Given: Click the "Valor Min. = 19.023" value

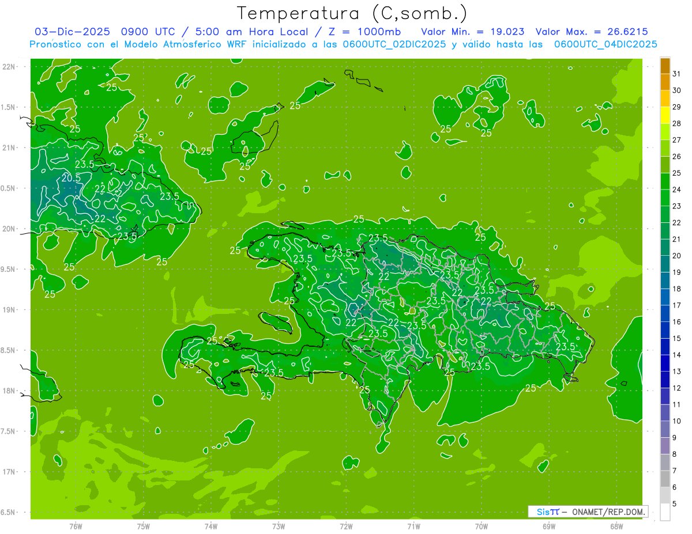Looking at the screenshot, I should point(473,32).
